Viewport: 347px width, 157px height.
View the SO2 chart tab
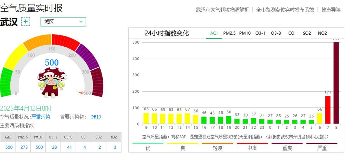point(307,33)
